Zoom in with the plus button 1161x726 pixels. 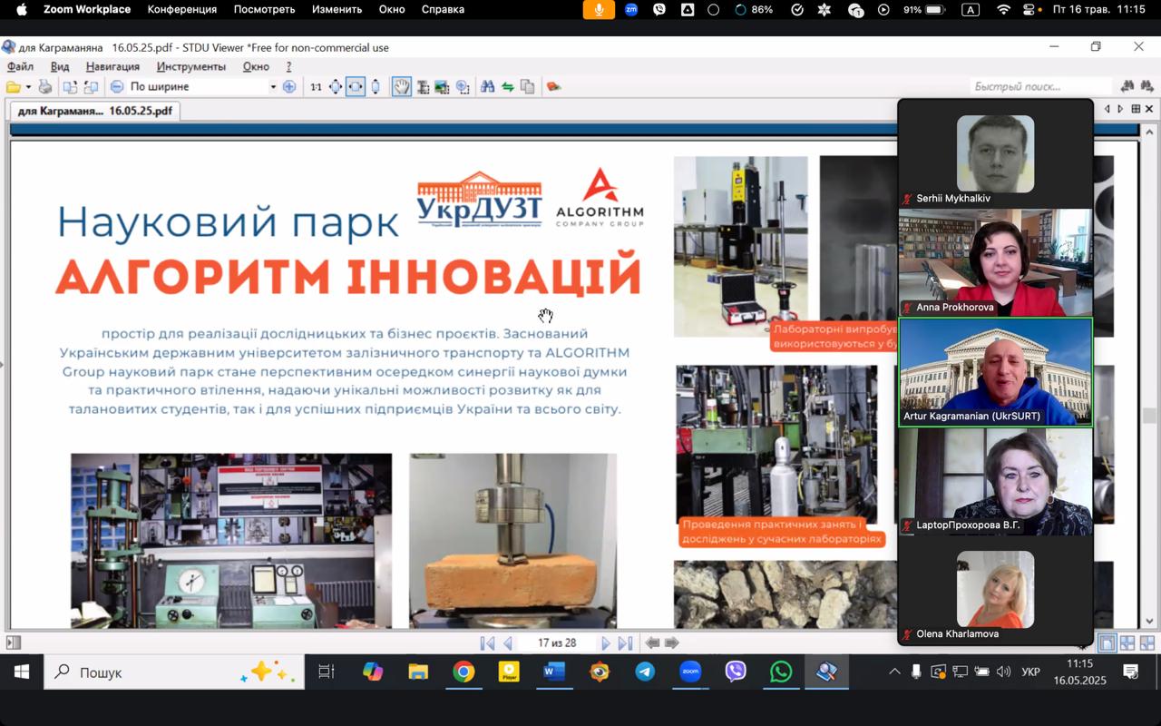[289, 87]
